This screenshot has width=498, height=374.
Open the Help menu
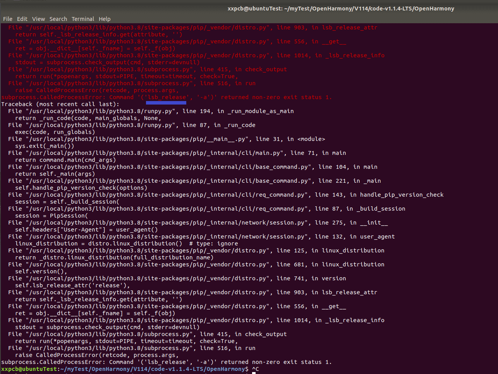[105, 19]
